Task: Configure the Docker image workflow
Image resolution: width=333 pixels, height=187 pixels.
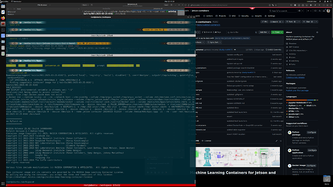Action: point(311,166)
